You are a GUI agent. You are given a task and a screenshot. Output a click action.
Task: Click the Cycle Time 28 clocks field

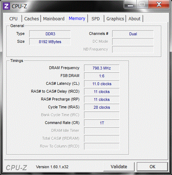101,107
